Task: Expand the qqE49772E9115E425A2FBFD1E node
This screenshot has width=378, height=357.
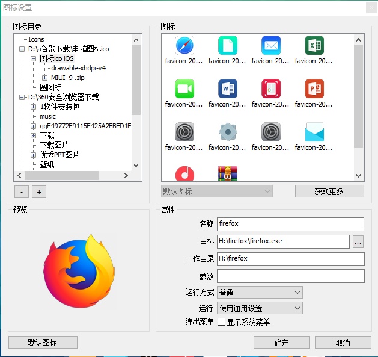Action: click(33, 126)
